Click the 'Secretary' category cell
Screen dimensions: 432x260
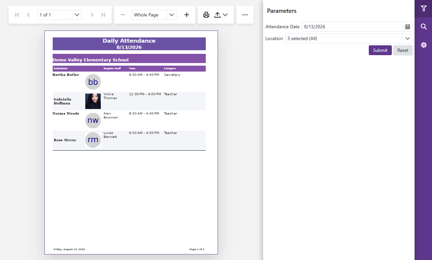(x=172, y=75)
